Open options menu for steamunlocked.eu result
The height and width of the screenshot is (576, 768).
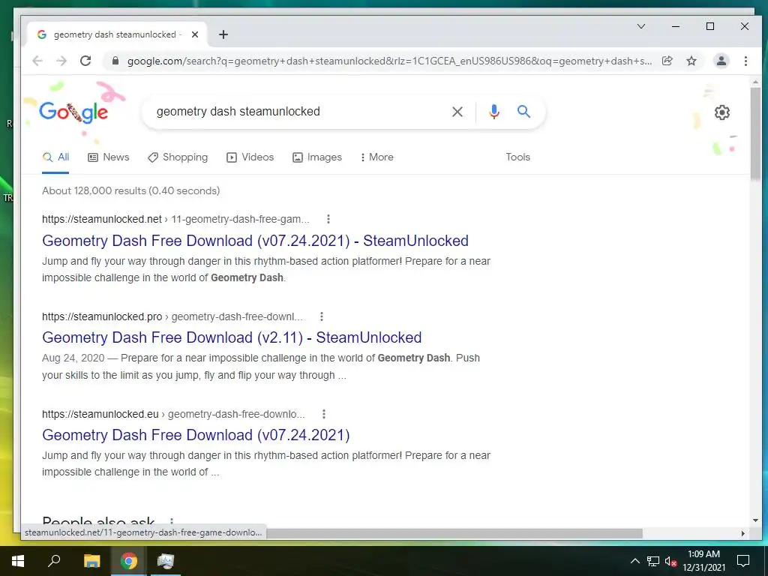coord(324,414)
